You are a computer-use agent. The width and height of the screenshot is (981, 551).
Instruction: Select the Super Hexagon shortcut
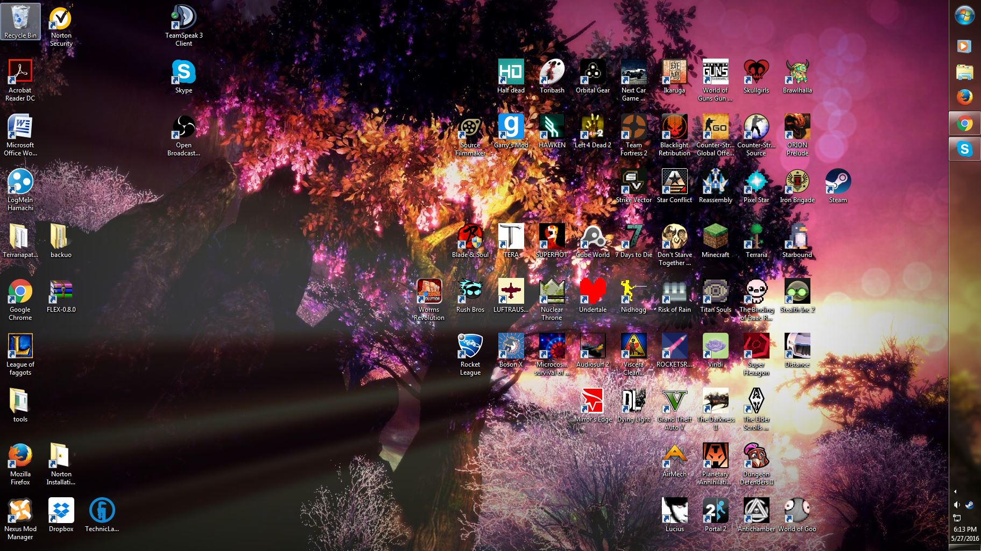click(756, 354)
